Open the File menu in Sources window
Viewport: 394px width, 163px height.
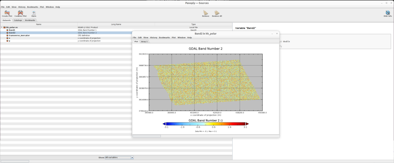click(x=3, y=7)
